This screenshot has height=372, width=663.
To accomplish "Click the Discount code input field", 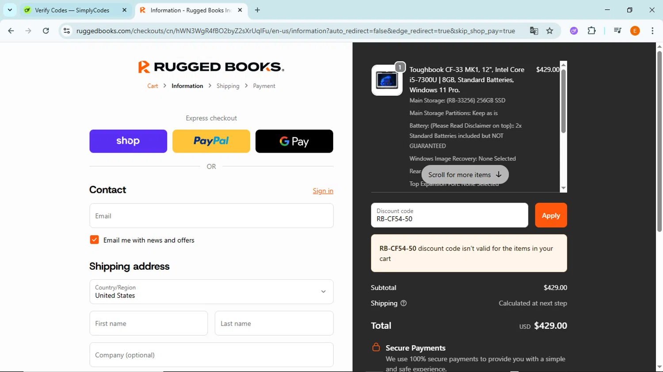I will pyautogui.click(x=450, y=215).
